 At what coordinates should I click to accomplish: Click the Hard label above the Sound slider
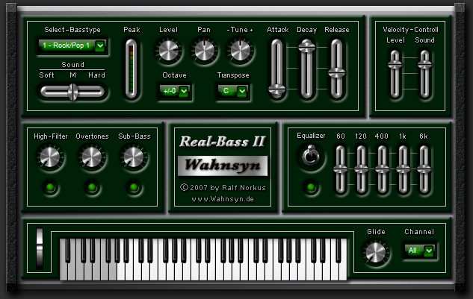coord(96,75)
